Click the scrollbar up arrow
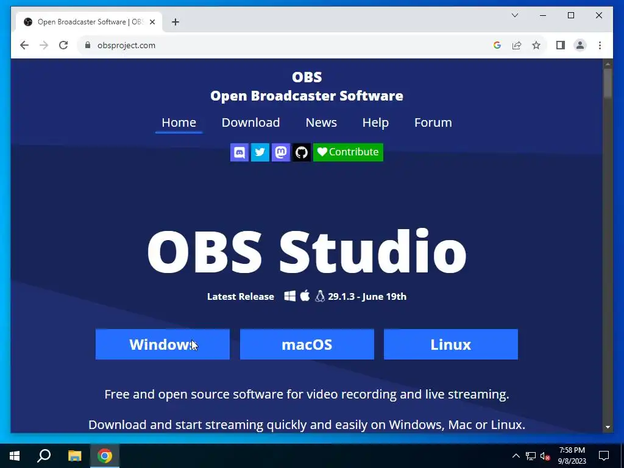The height and width of the screenshot is (468, 624). point(608,63)
